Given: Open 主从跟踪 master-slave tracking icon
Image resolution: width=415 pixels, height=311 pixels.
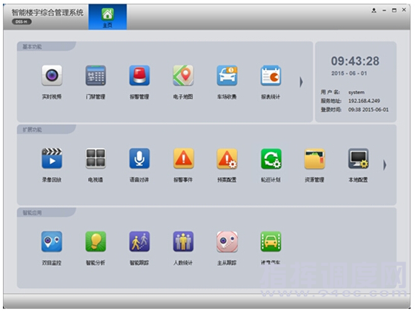Looking at the screenshot, I should pyautogui.click(x=227, y=241).
